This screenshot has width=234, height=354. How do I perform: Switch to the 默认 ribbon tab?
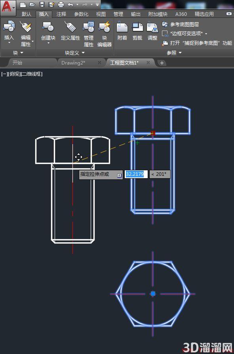(26, 14)
